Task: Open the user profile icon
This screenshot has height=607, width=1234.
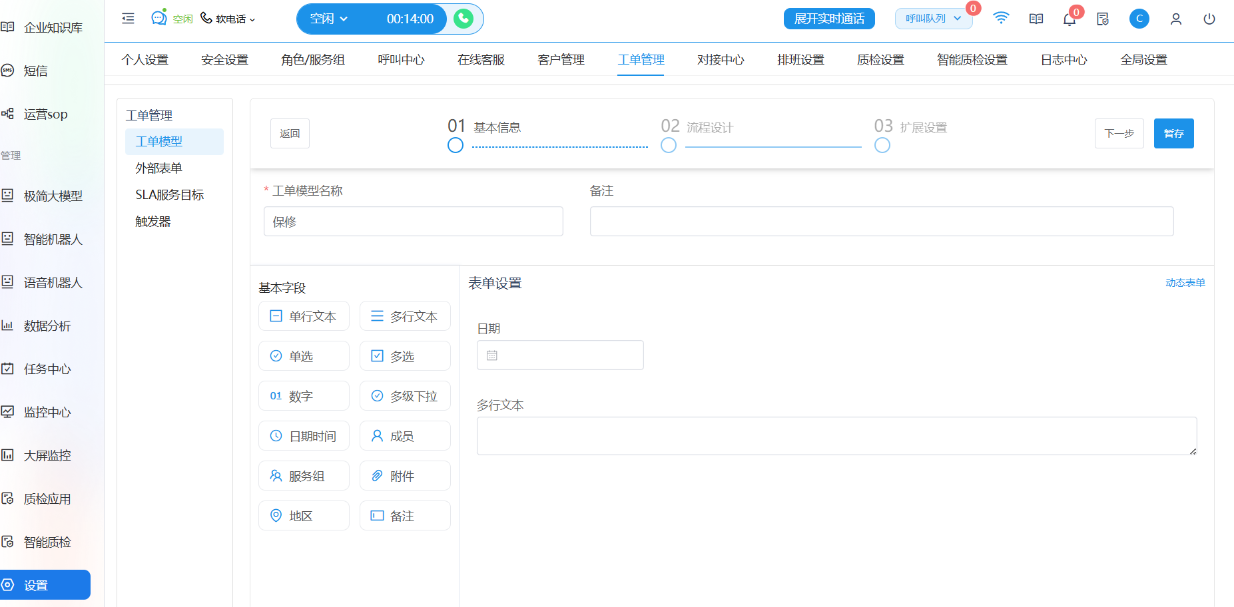Action: pyautogui.click(x=1176, y=19)
